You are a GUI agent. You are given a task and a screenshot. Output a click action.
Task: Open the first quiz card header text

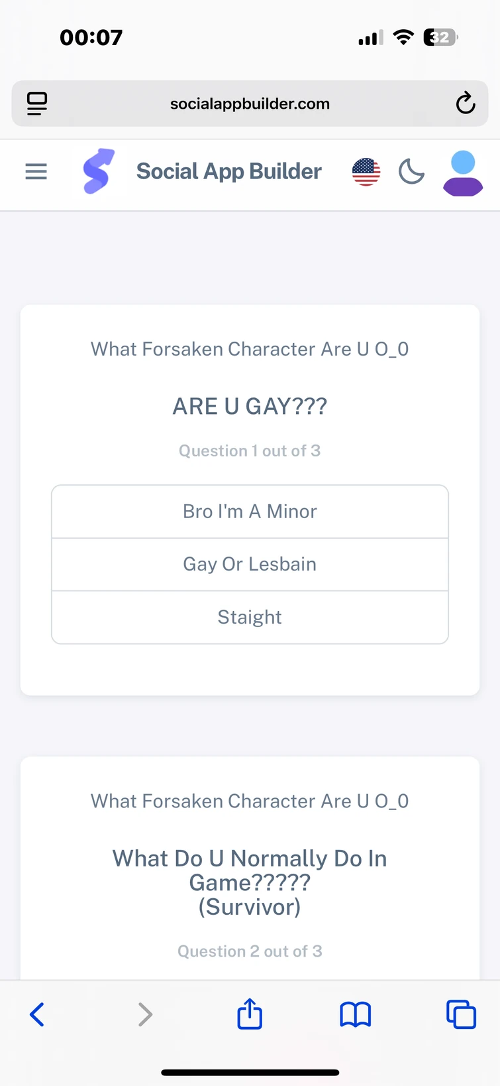pyautogui.click(x=250, y=349)
